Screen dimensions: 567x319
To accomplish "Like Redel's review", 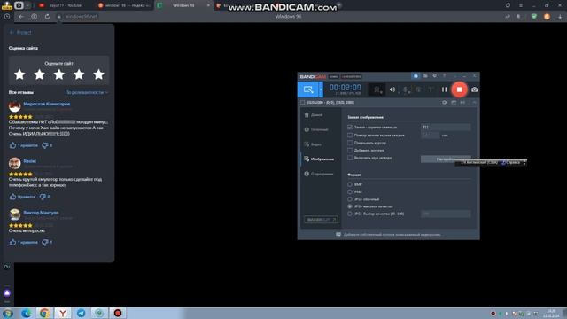I will pyautogui.click(x=22, y=197).
